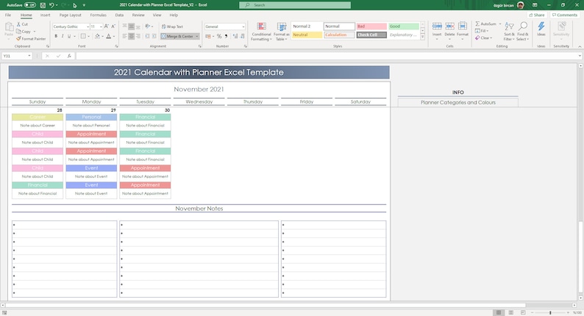Center text horizontally
This screenshot has height=316, width=584.
132,36
